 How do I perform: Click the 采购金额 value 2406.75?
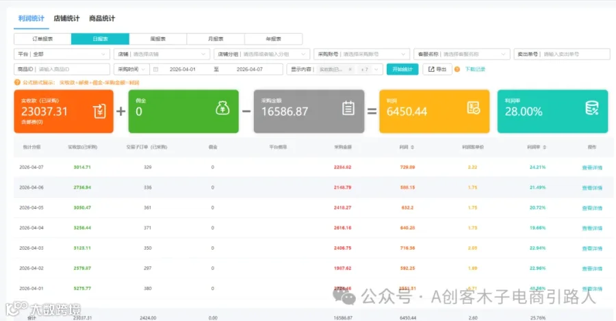(x=343, y=248)
